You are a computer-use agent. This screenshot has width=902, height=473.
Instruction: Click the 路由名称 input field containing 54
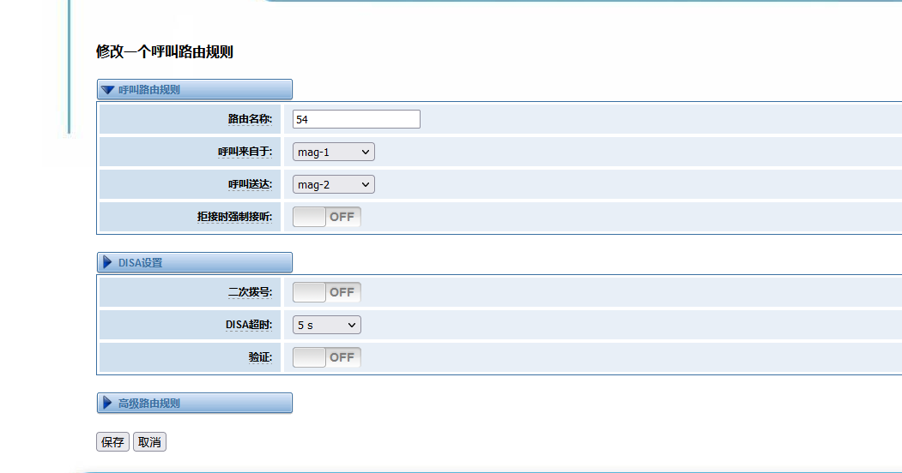356,119
